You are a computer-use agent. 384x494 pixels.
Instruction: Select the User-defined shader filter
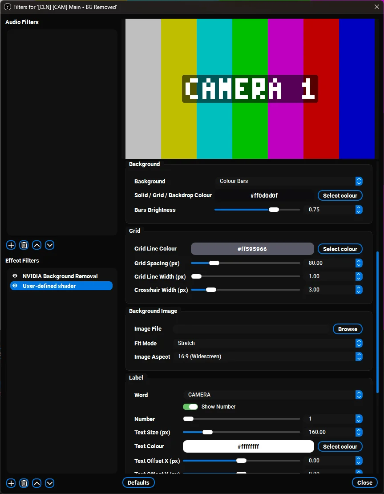tap(61, 286)
